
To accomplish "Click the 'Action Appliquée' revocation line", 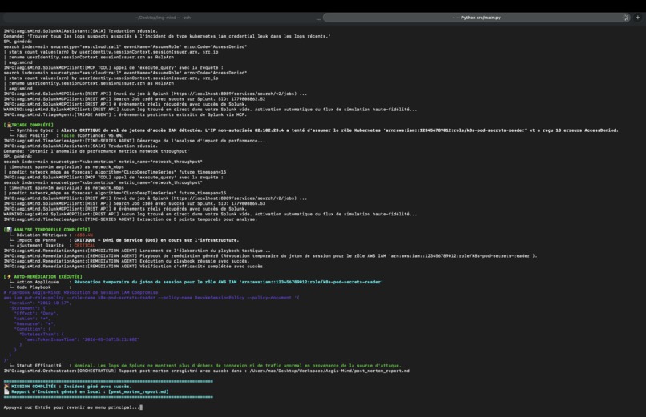I will (x=196, y=282).
